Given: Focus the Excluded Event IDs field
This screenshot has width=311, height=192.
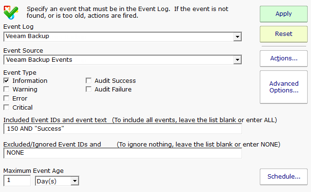Looking at the screenshot, I should click(122, 153).
